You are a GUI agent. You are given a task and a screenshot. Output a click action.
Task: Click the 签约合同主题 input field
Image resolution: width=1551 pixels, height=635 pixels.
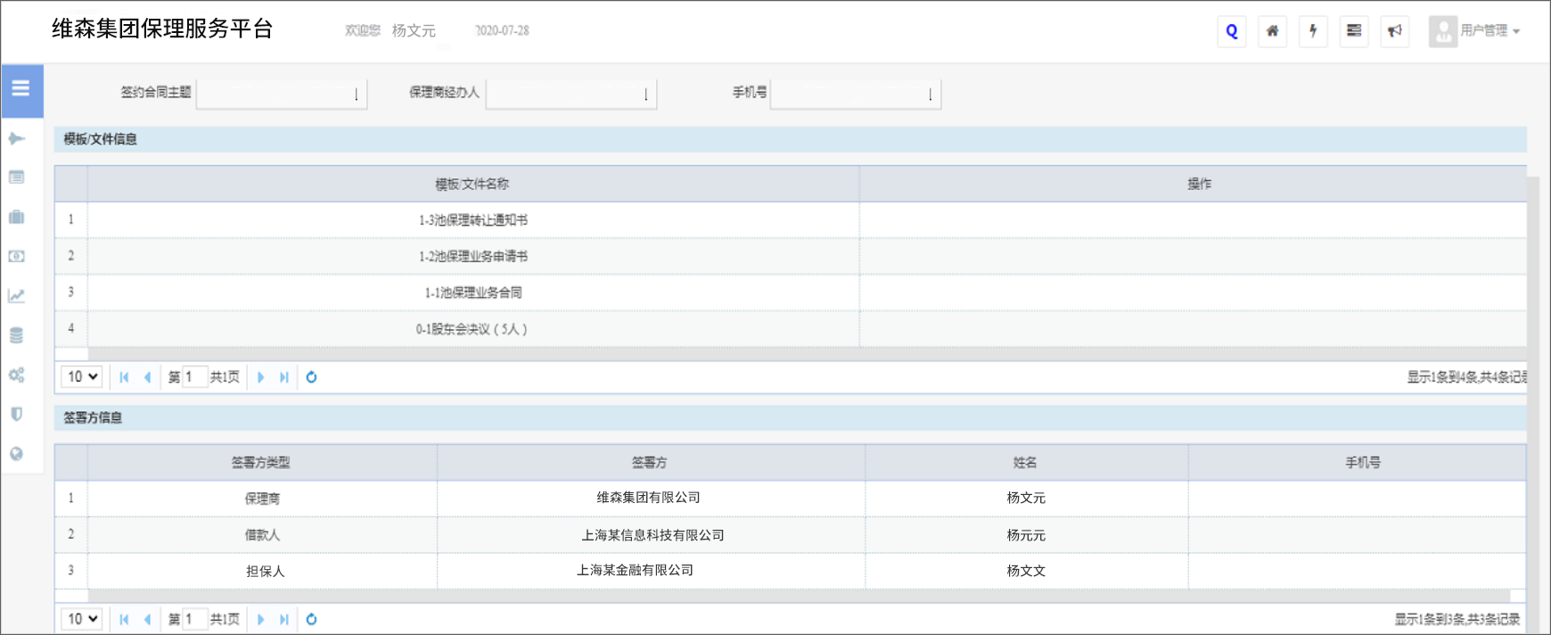tap(282, 93)
